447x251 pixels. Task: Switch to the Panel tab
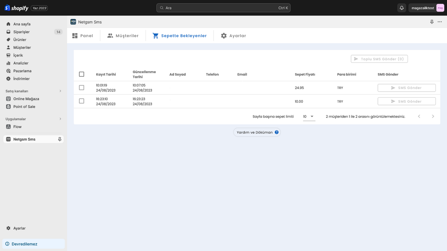pyautogui.click(x=83, y=36)
